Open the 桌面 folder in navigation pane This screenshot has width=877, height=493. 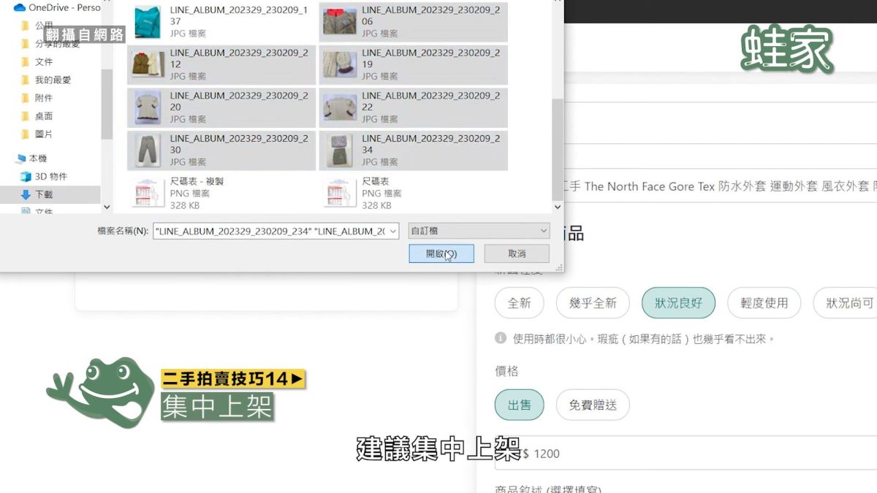coord(43,116)
